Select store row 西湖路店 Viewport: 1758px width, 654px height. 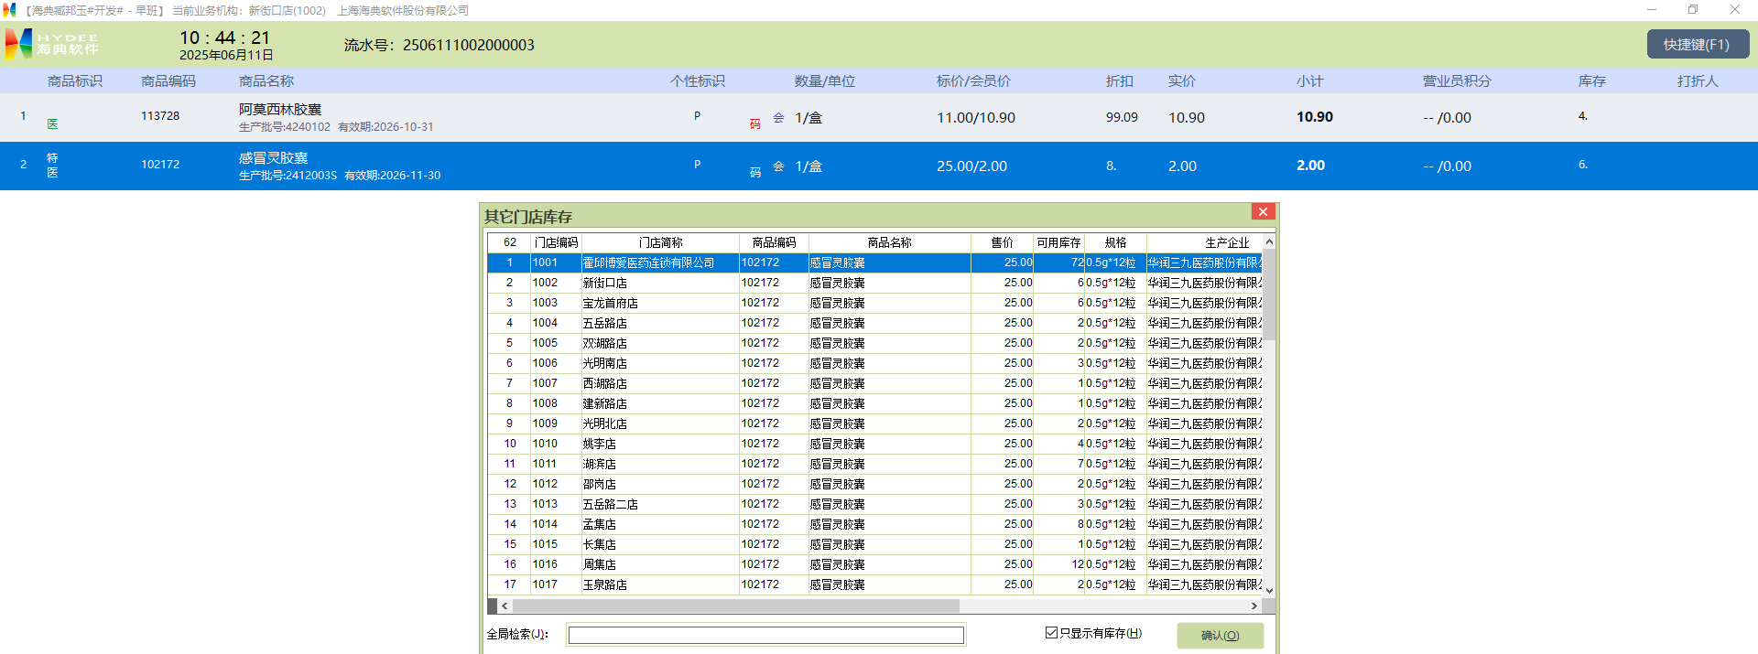pos(875,383)
